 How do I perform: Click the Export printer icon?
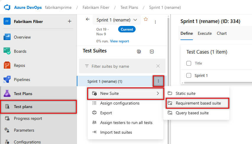coord(94,112)
